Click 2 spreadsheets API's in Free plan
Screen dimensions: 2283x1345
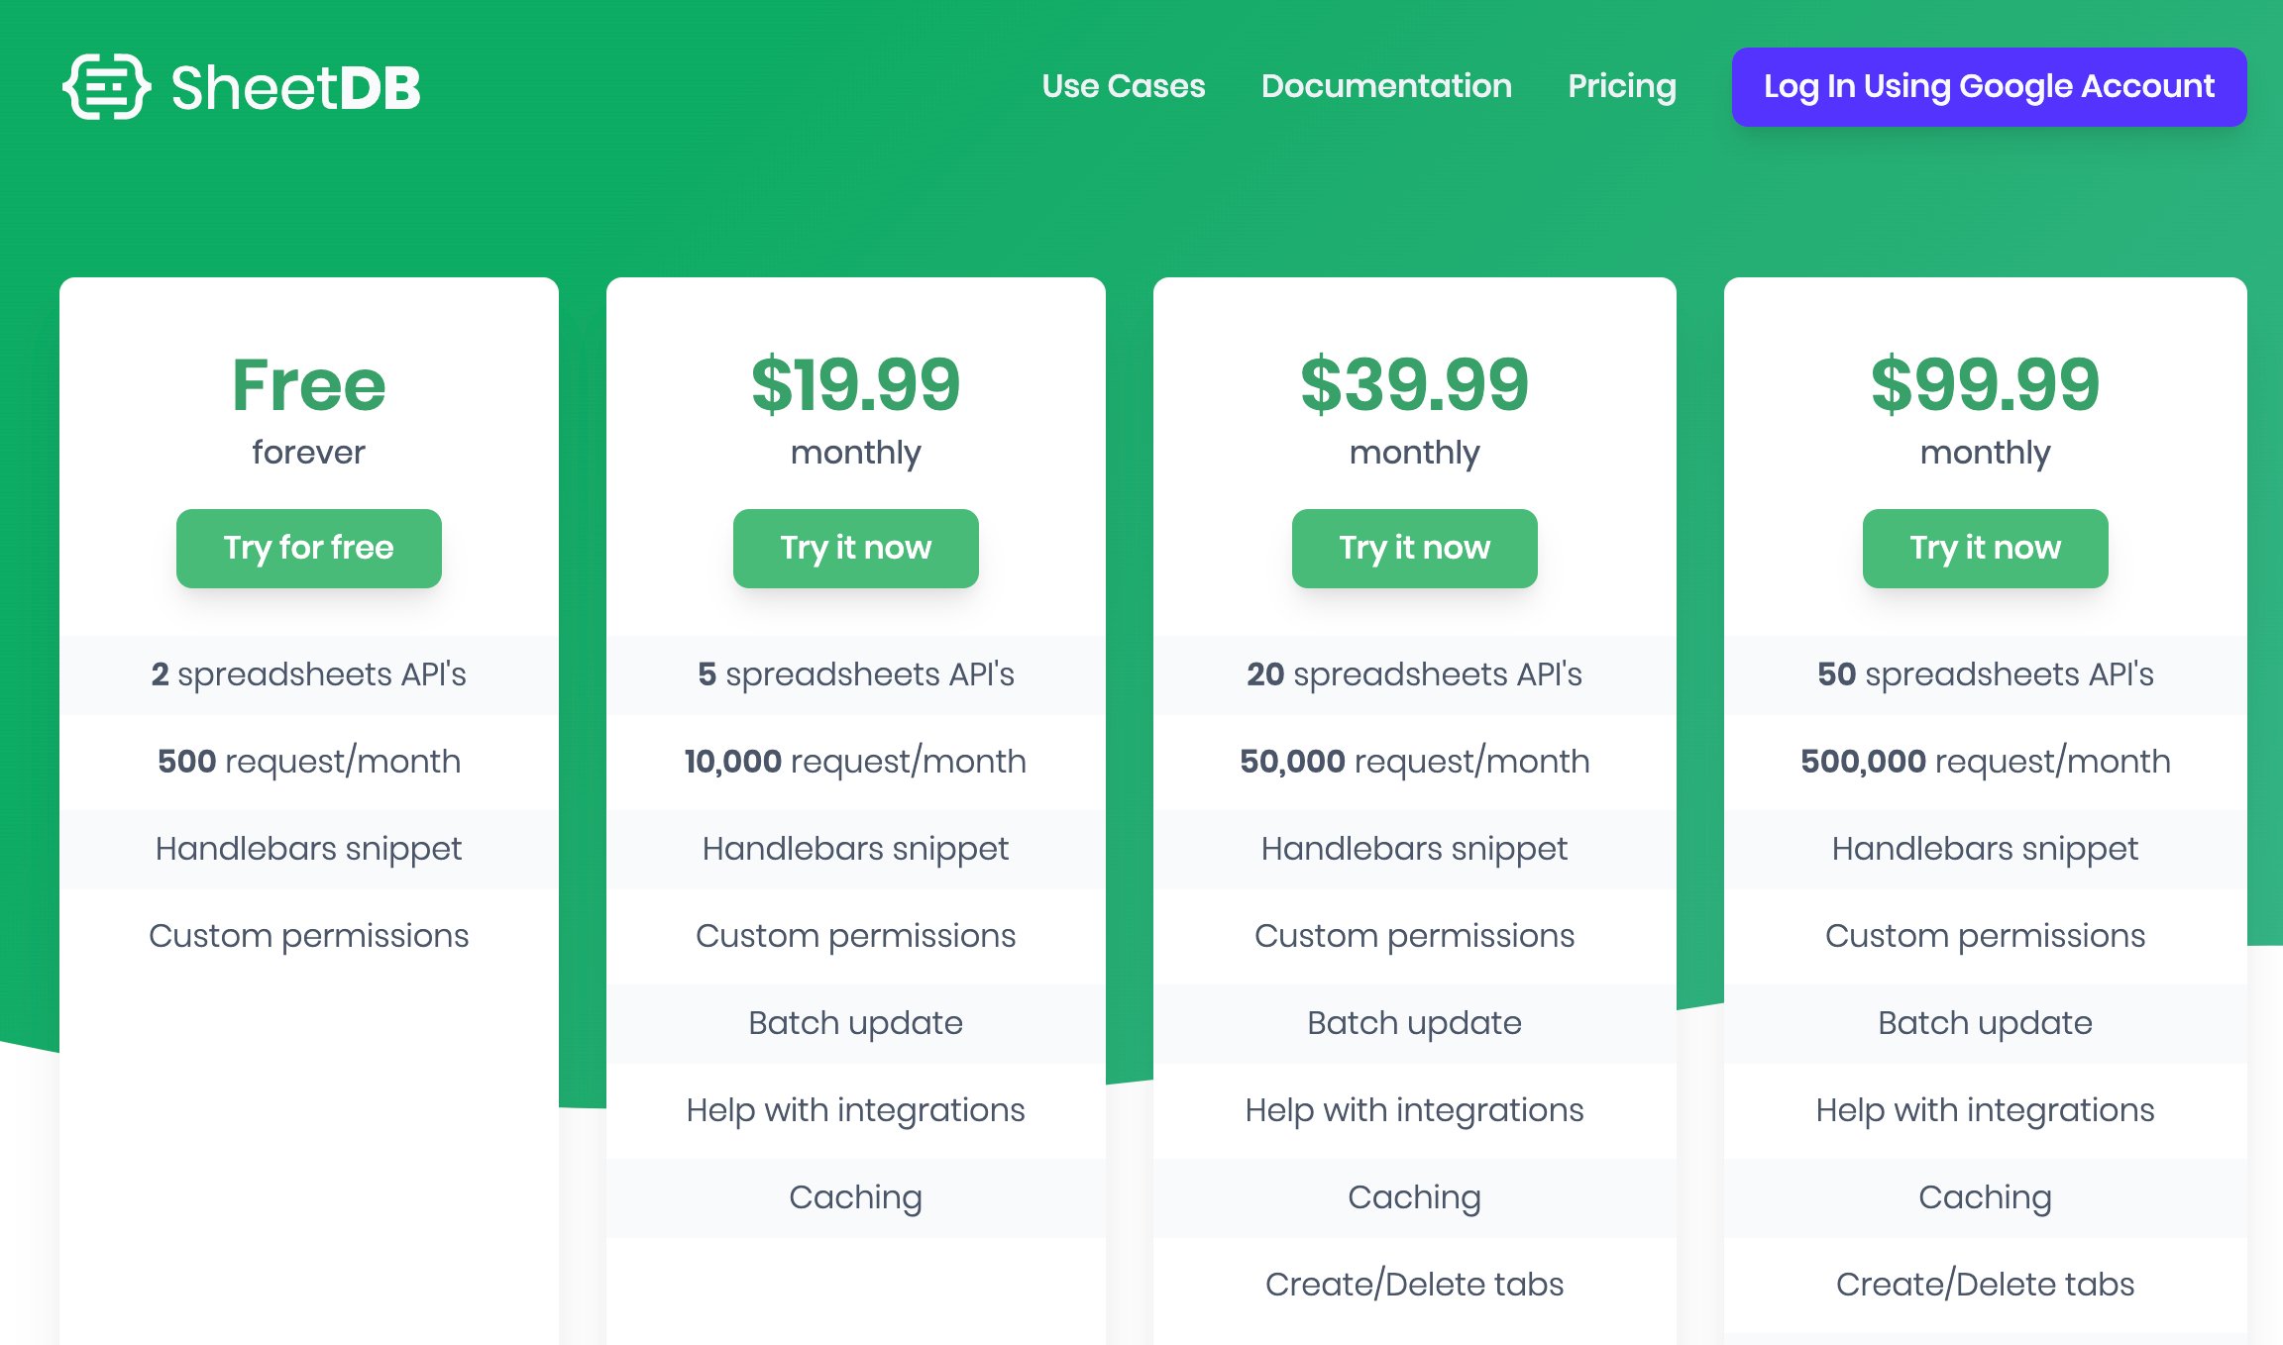308,674
